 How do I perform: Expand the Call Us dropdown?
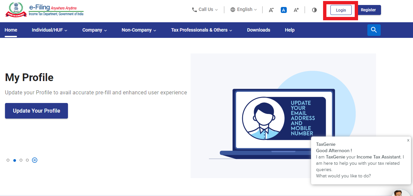click(x=205, y=10)
